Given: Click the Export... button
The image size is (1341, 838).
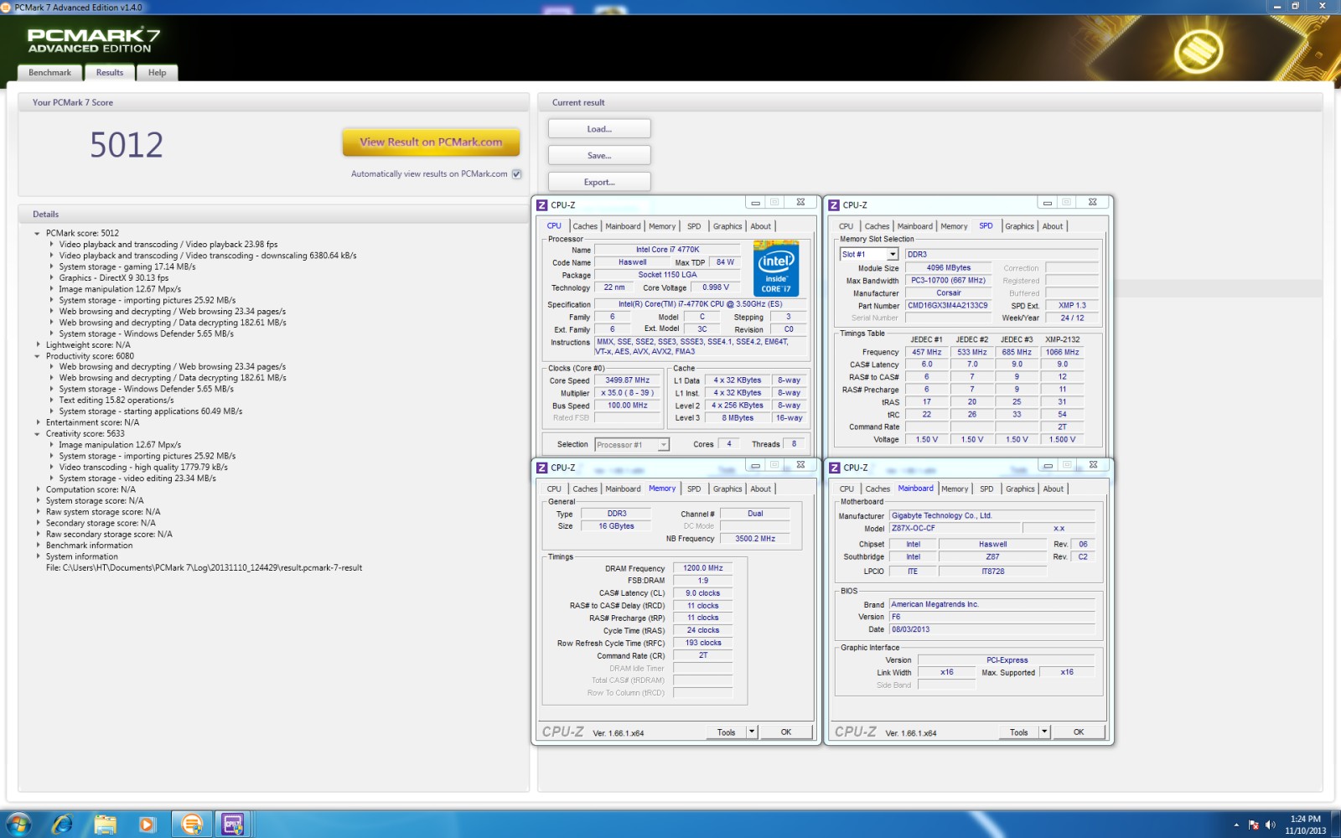Looking at the screenshot, I should (x=599, y=182).
